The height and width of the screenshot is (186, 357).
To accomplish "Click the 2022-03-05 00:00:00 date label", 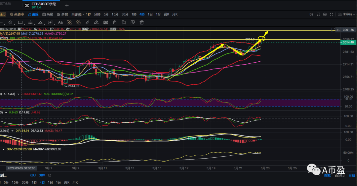I will pos(21,168).
